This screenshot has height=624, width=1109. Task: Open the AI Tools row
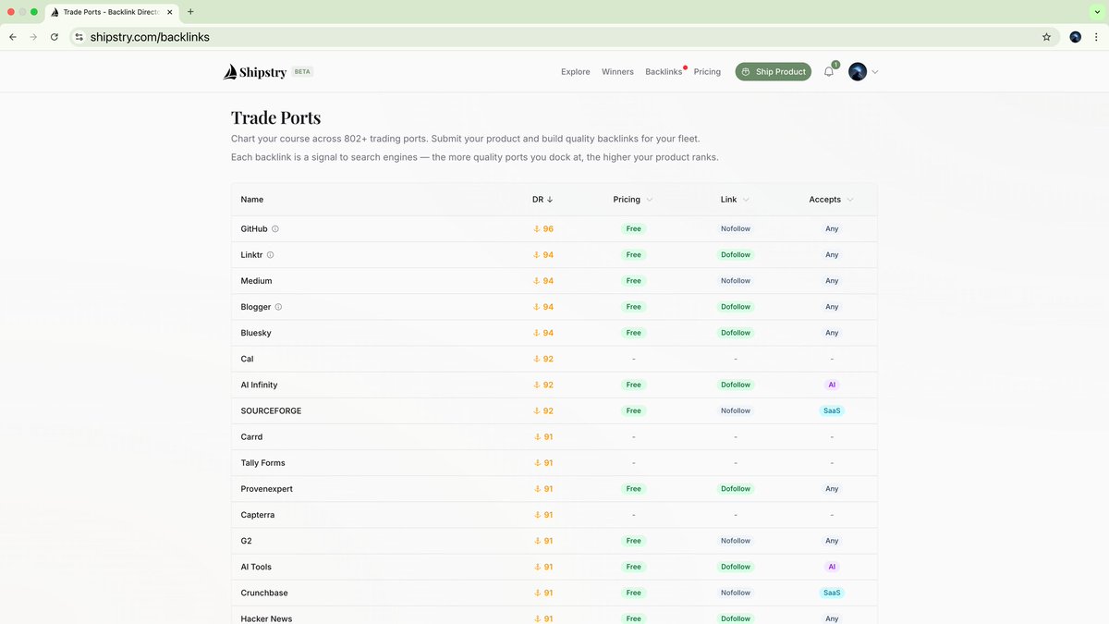(554, 567)
